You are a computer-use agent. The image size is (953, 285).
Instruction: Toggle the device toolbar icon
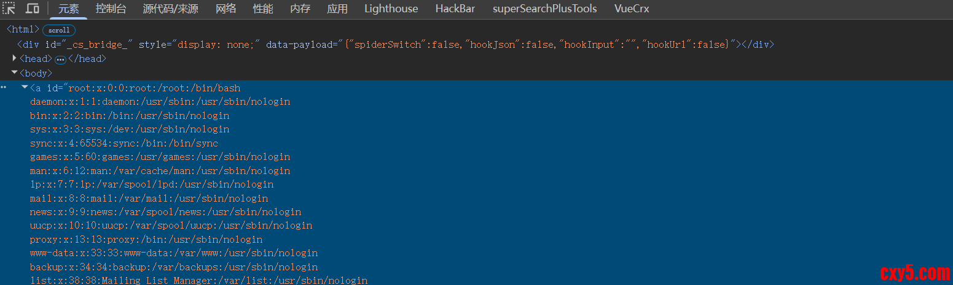click(x=33, y=9)
